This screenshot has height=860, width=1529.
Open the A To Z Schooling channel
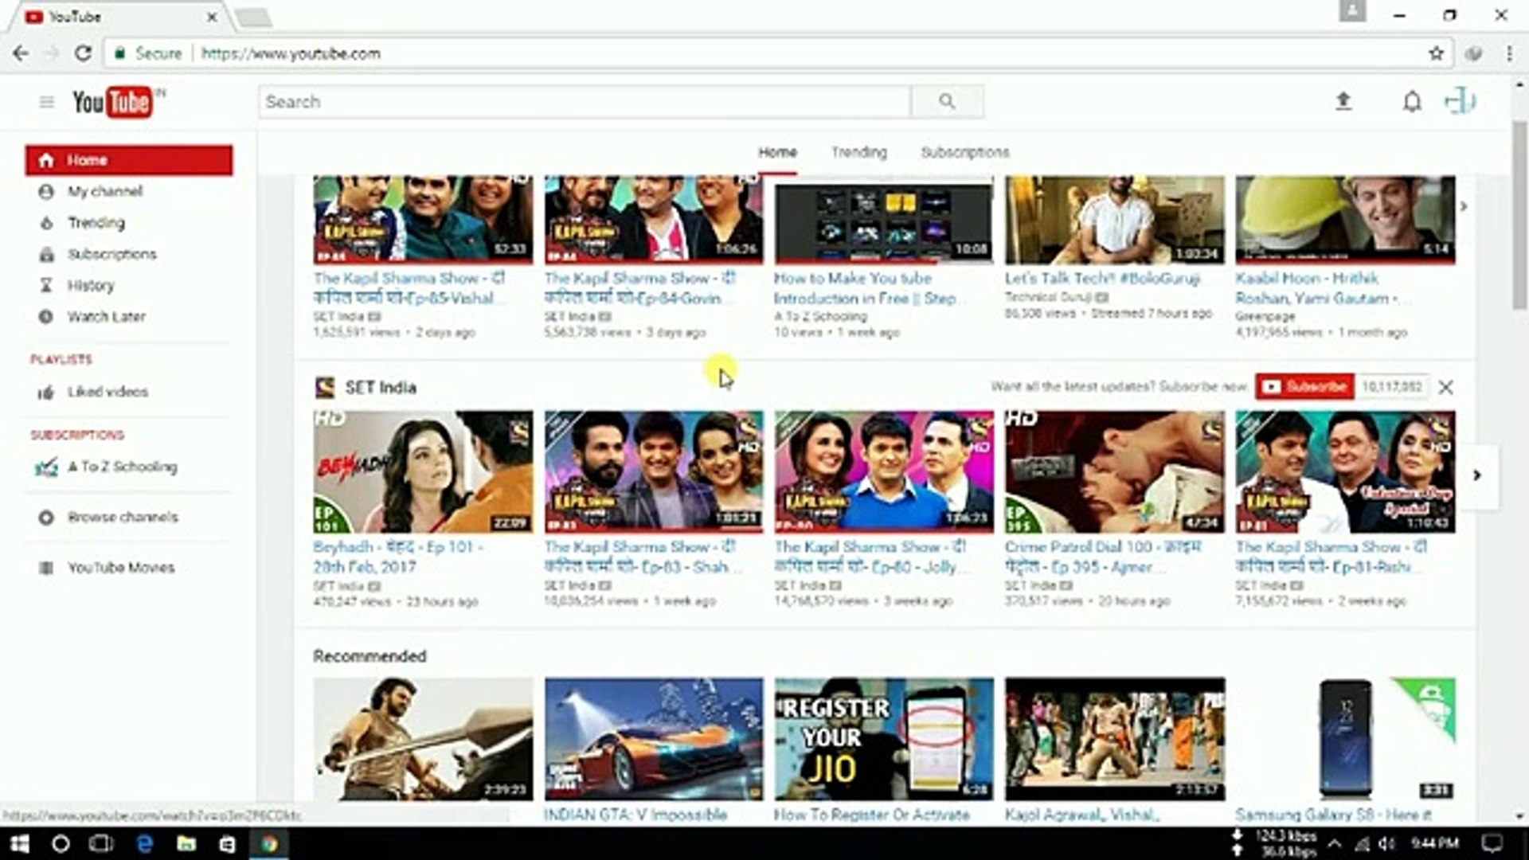[x=121, y=467]
